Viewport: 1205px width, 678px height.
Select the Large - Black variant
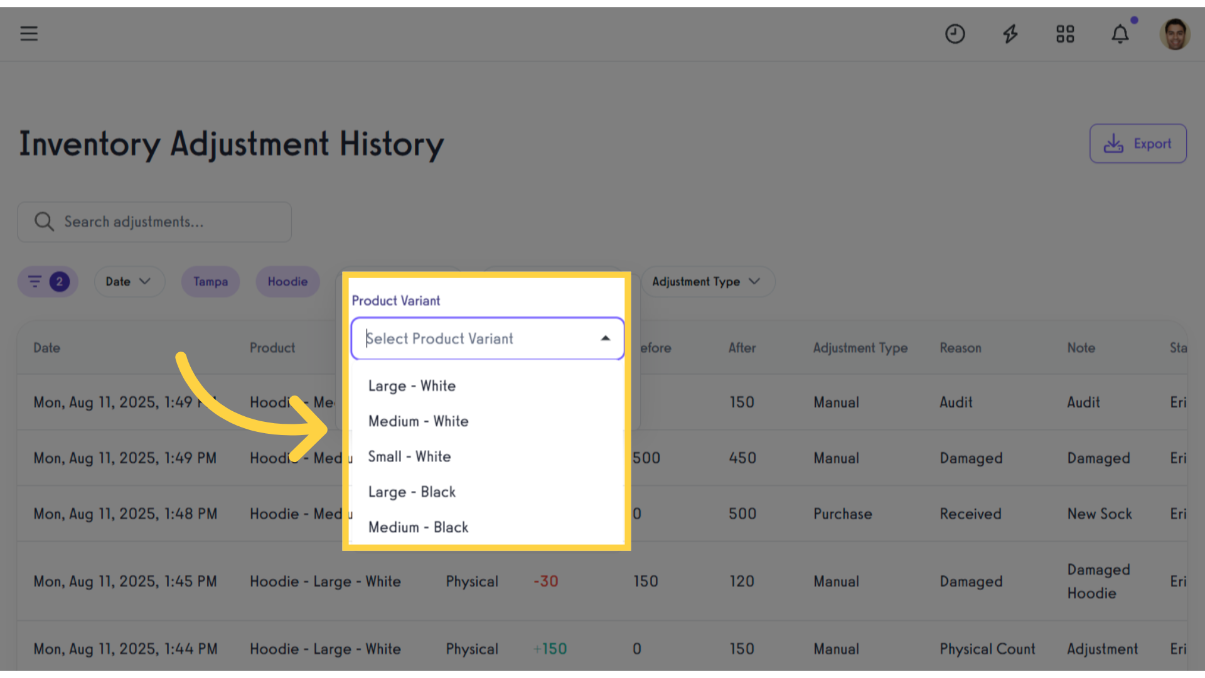[x=487, y=492]
